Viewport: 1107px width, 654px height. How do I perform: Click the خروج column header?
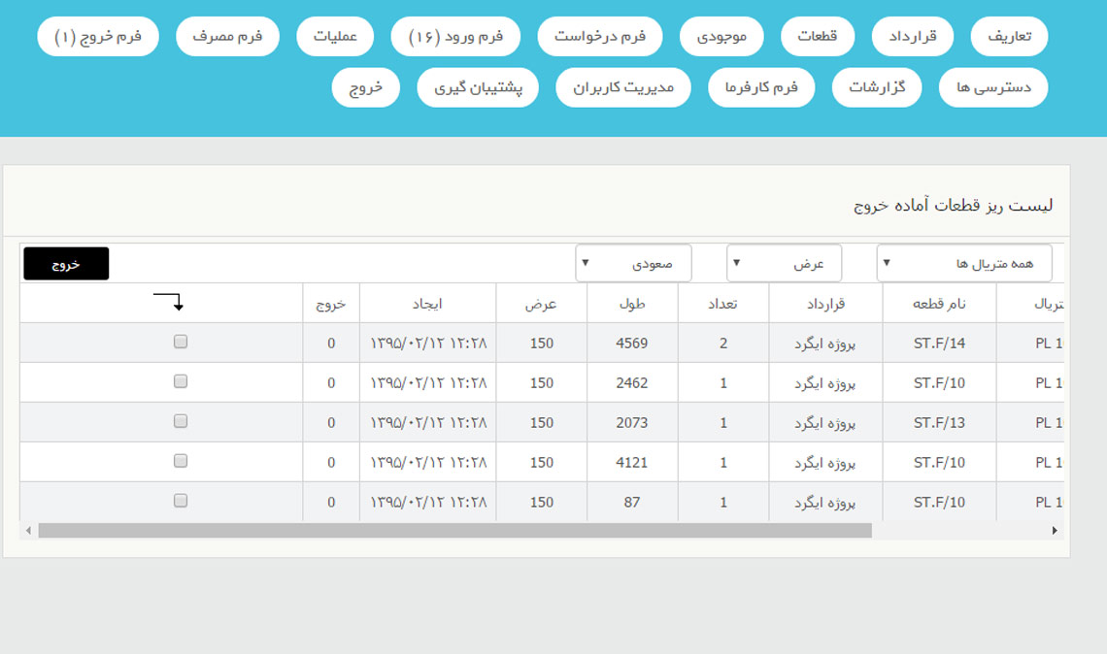tap(331, 304)
